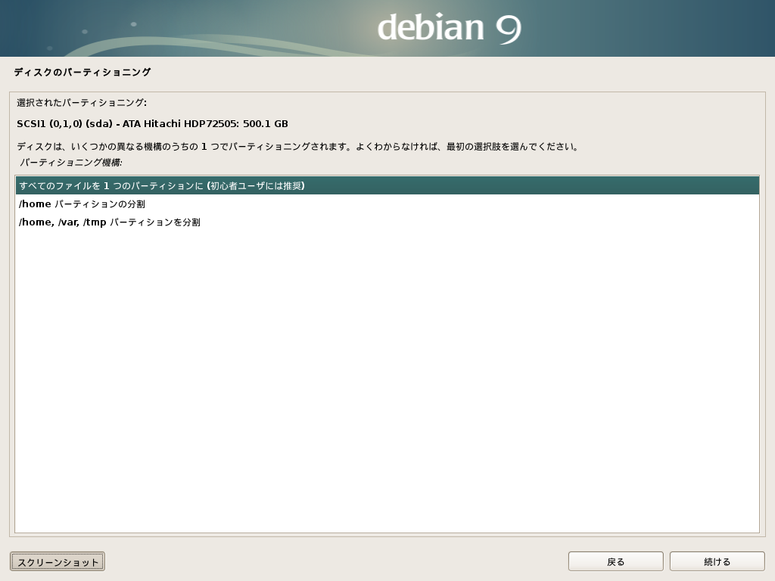The height and width of the screenshot is (581, 775).
Task: Select /home パーティションの分割 option
Action: click(x=387, y=204)
